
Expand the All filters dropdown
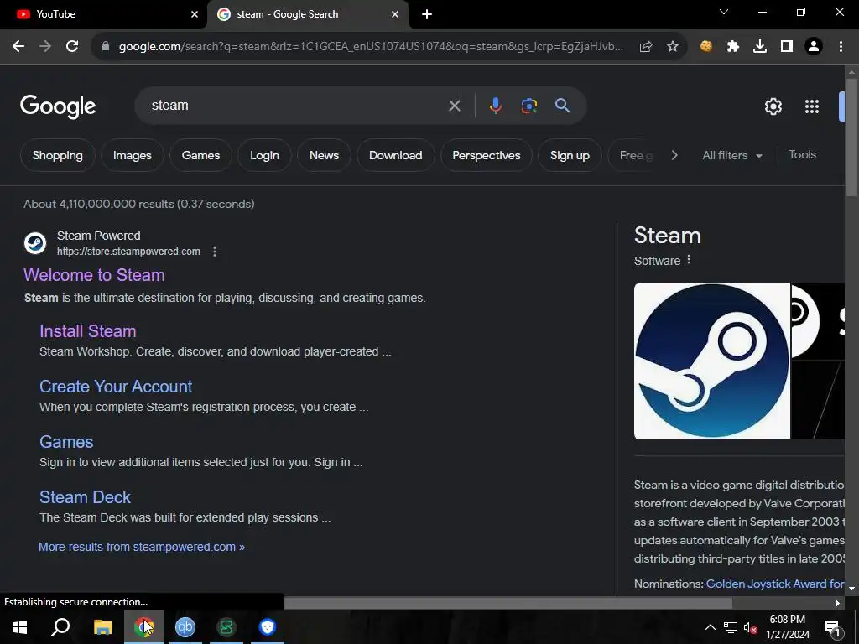click(x=731, y=155)
